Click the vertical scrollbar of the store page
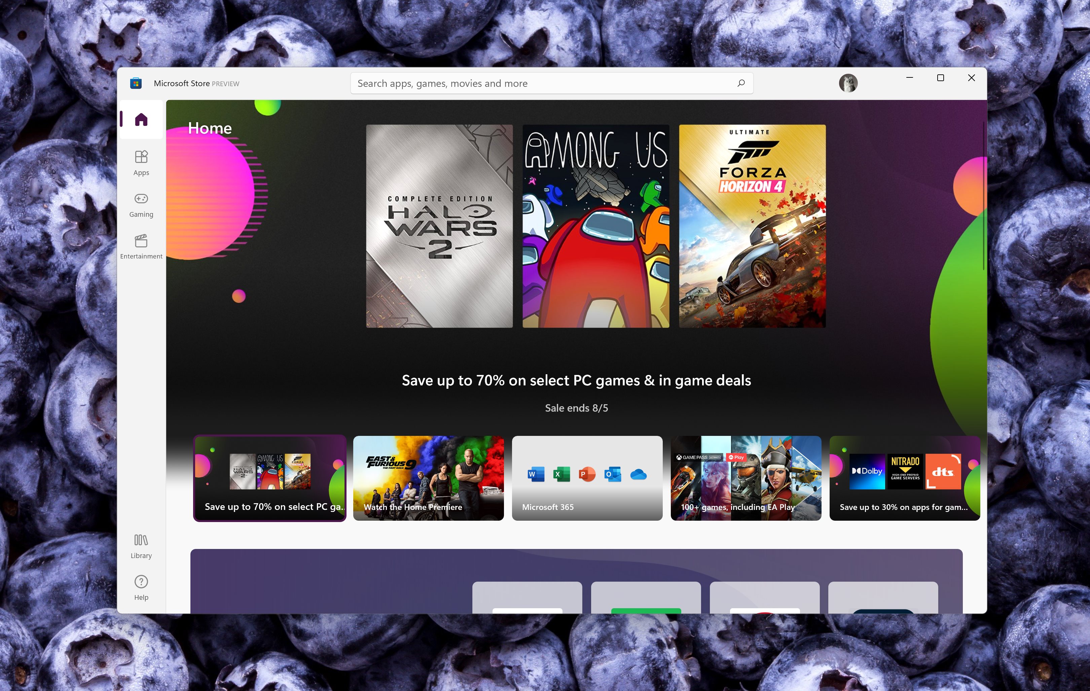 pos(984,196)
